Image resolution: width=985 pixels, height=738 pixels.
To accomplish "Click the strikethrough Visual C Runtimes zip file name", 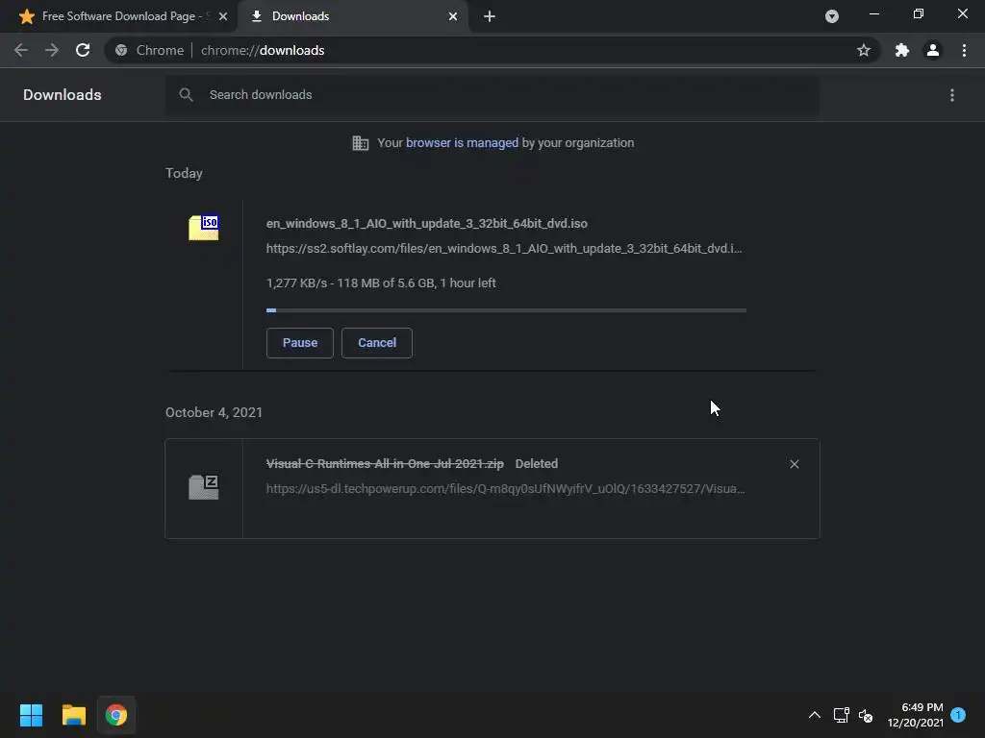I will (x=385, y=464).
